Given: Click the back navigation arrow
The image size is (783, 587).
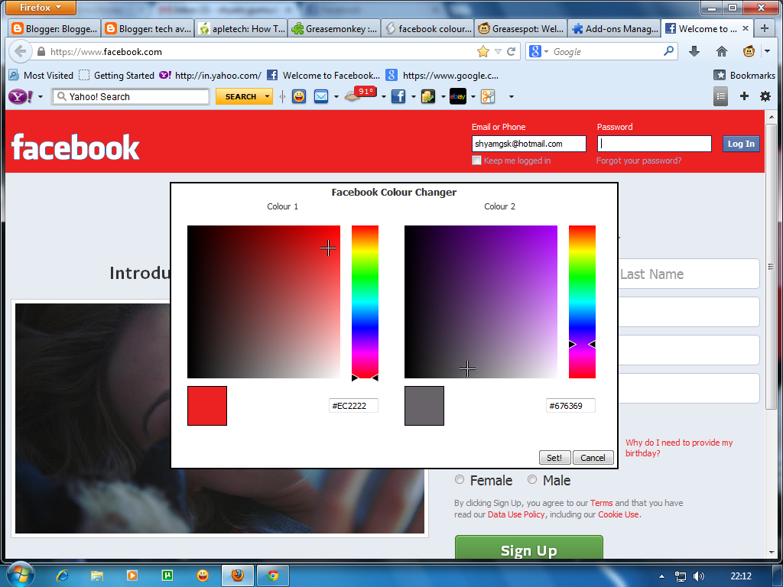Looking at the screenshot, I should (x=21, y=51).
